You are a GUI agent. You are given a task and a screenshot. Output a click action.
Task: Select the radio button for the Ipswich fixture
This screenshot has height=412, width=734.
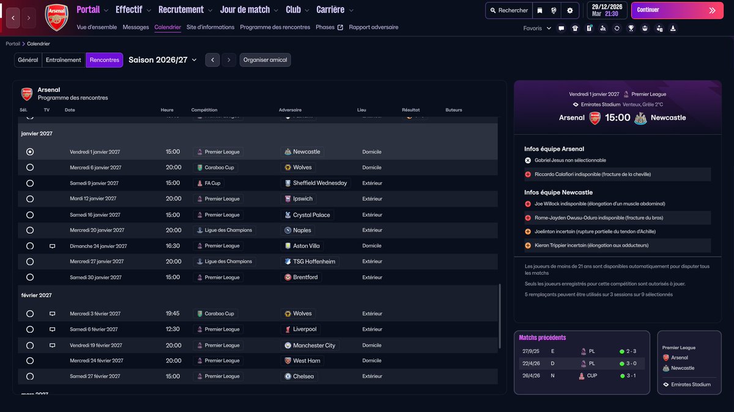pyautogui.click(x=30, y=199)
